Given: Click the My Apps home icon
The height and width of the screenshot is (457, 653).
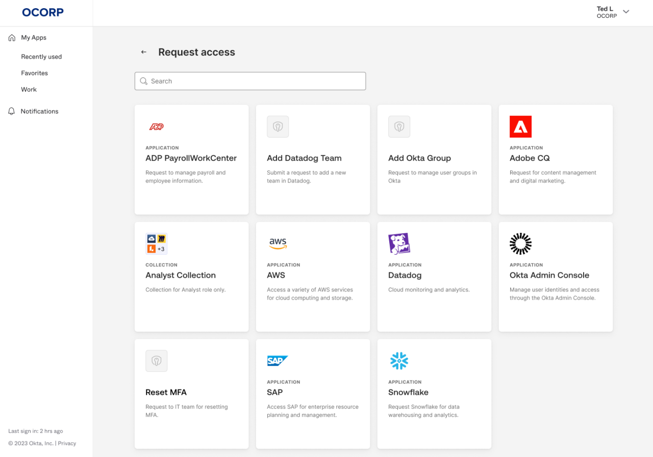Looking at the screenshot, I should point(12,38).
